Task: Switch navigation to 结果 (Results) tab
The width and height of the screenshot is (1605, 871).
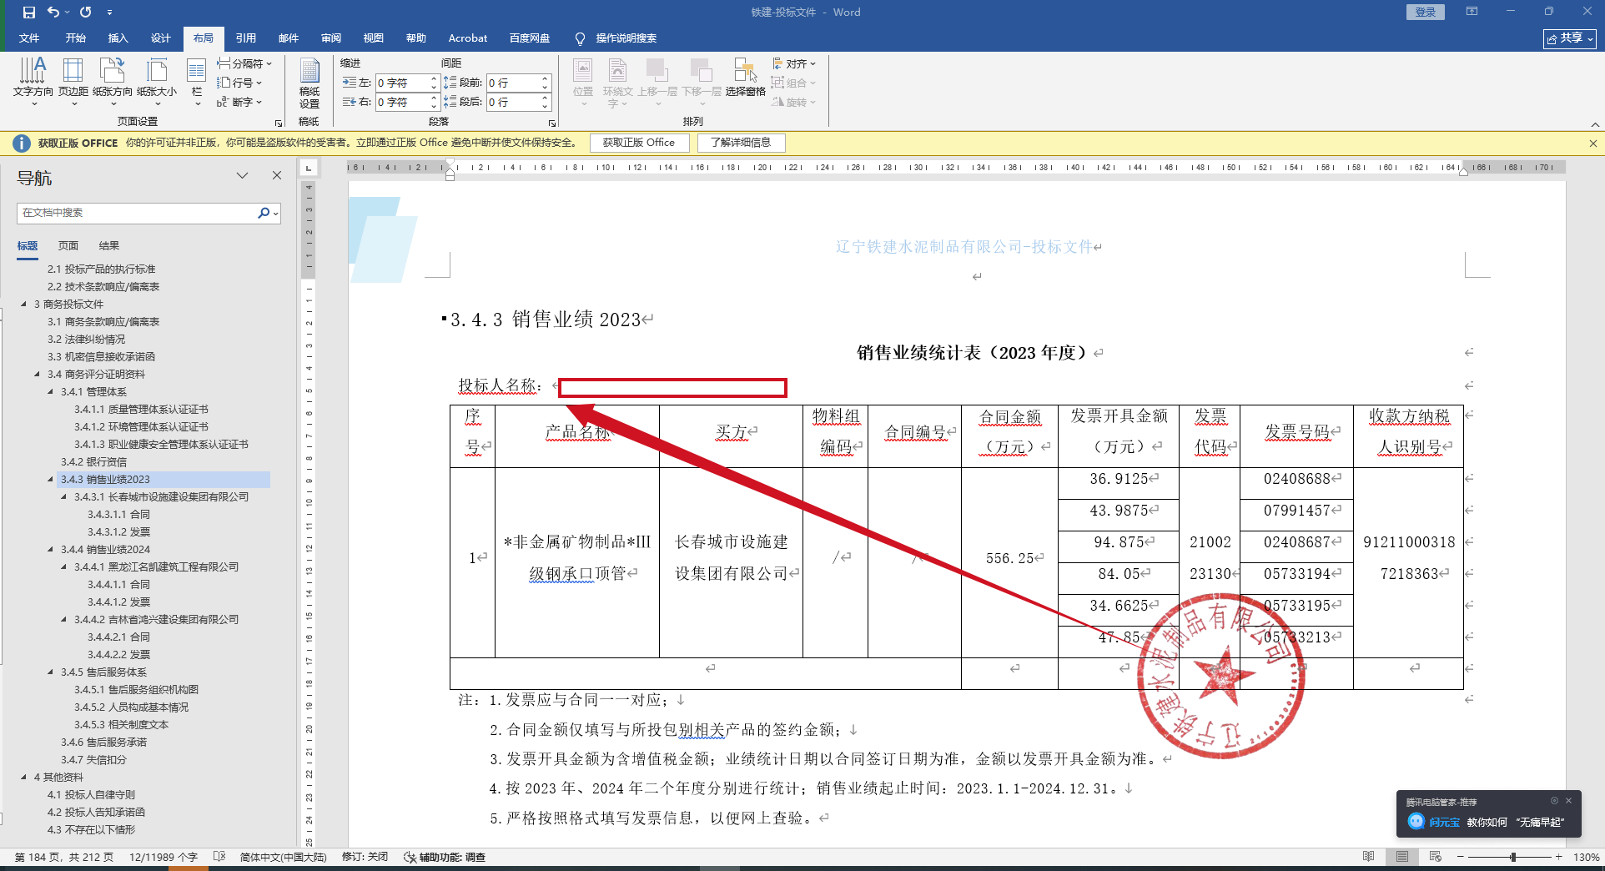Action: tap(109, 246)
